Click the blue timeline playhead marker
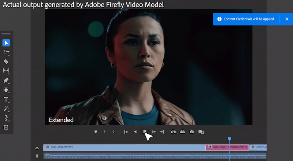 (x=230, y=139)
